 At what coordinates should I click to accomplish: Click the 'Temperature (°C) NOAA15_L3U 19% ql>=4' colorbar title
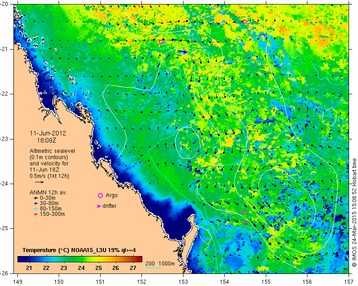coord(79,250)
